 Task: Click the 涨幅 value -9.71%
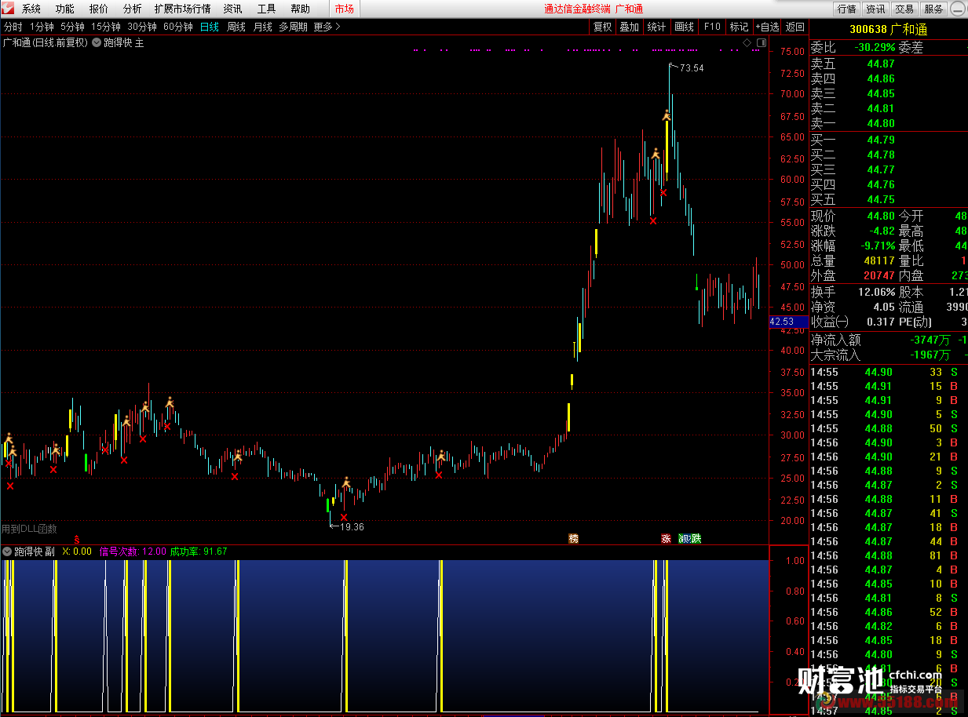click(877, 246)
